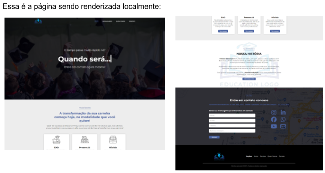This screenshot has width=325, height=173.
Task: Click the email envelope icon
Action: 283,126
